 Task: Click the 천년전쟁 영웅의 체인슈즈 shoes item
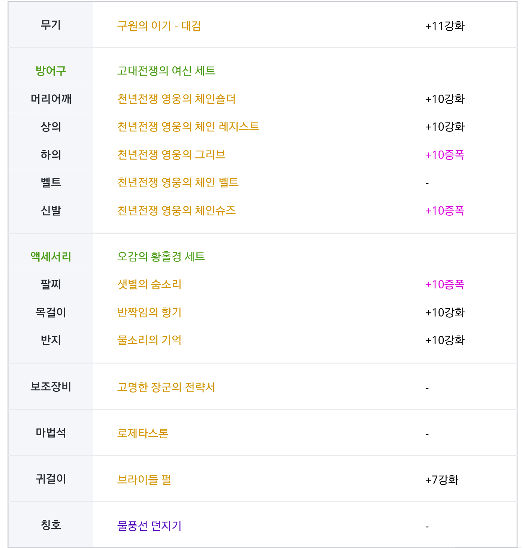(176, 211)
